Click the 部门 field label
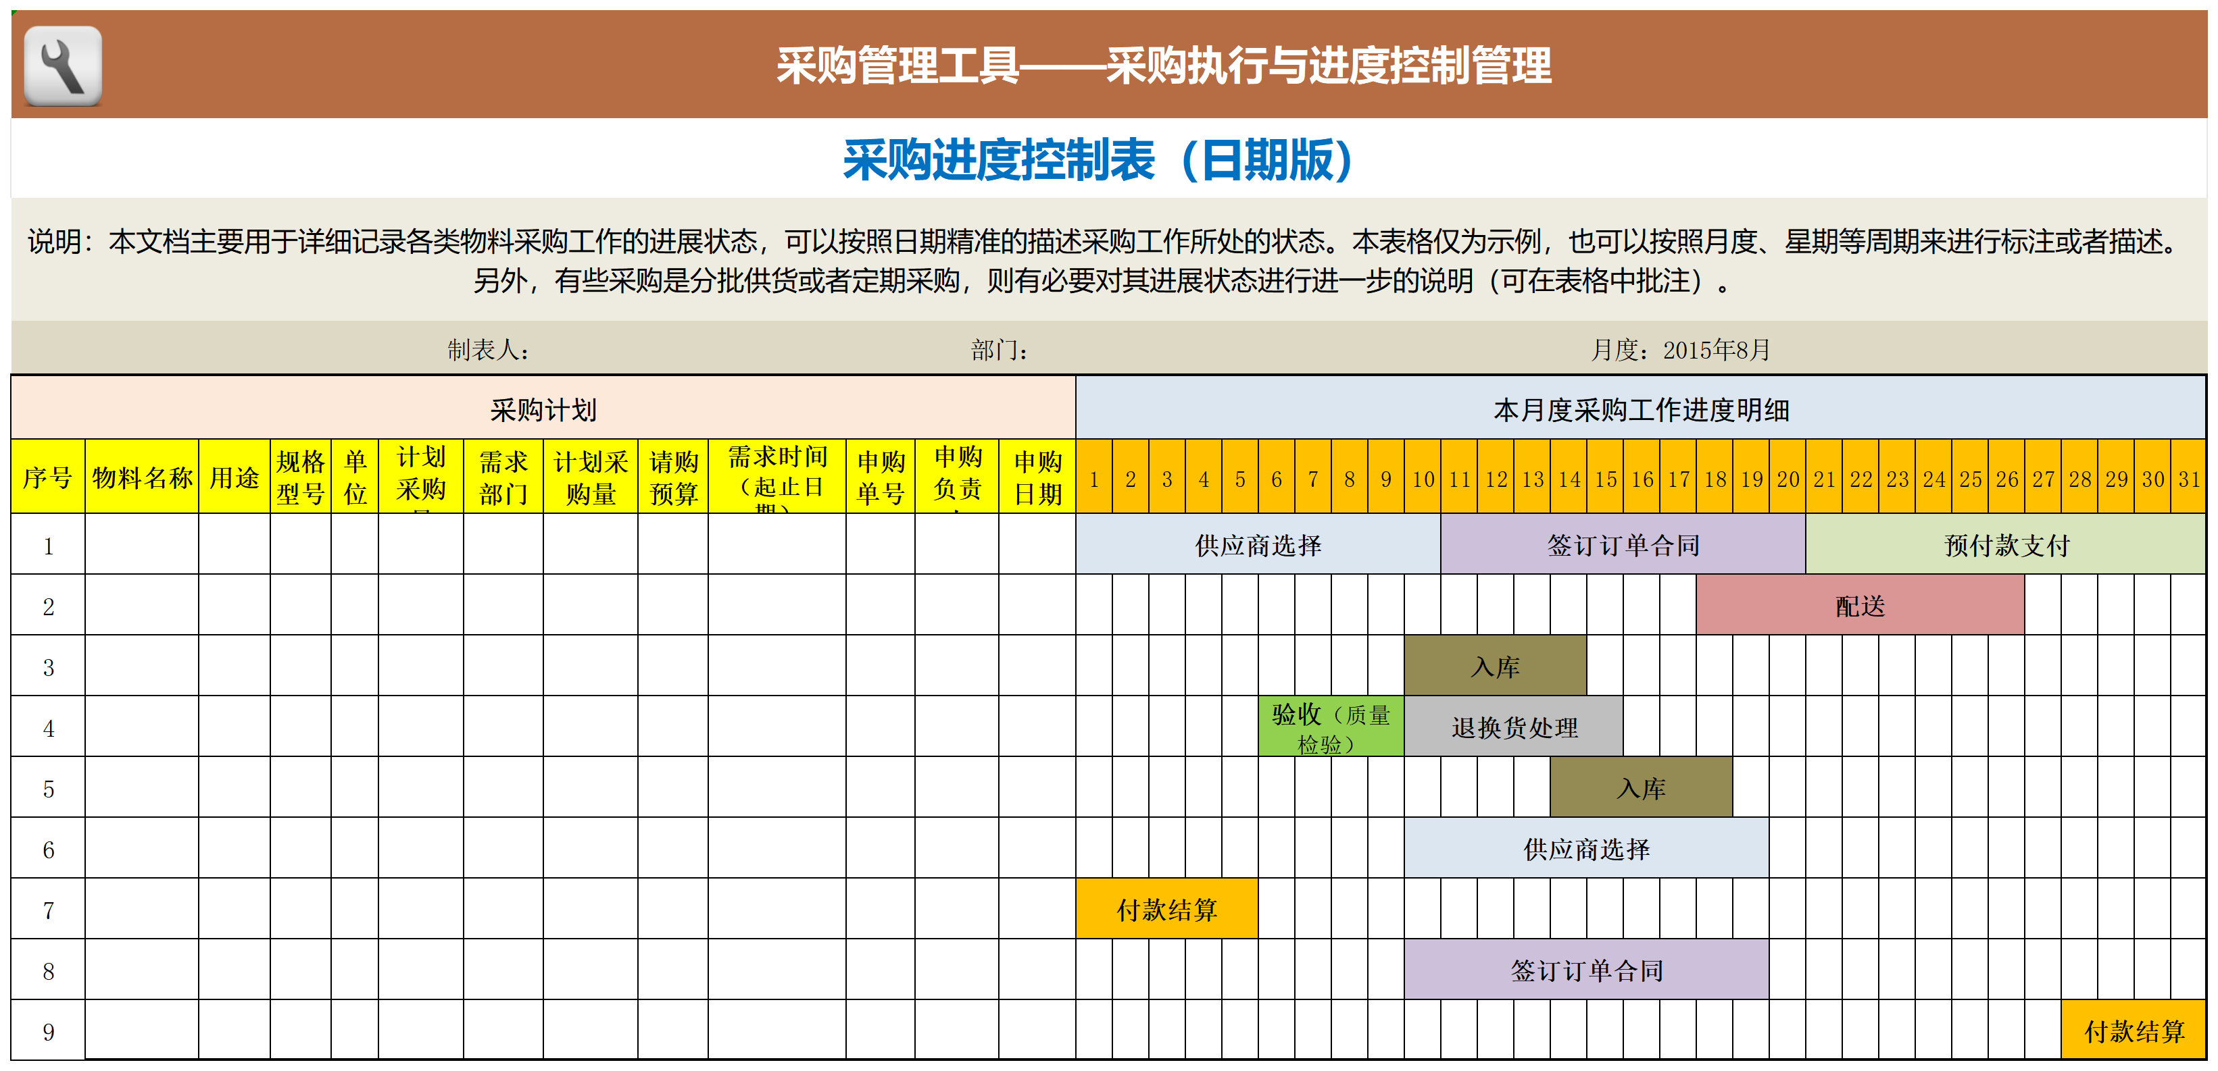This screenshot has height=1071, width=2218. pyautogui.click(x=1000, y=349)
